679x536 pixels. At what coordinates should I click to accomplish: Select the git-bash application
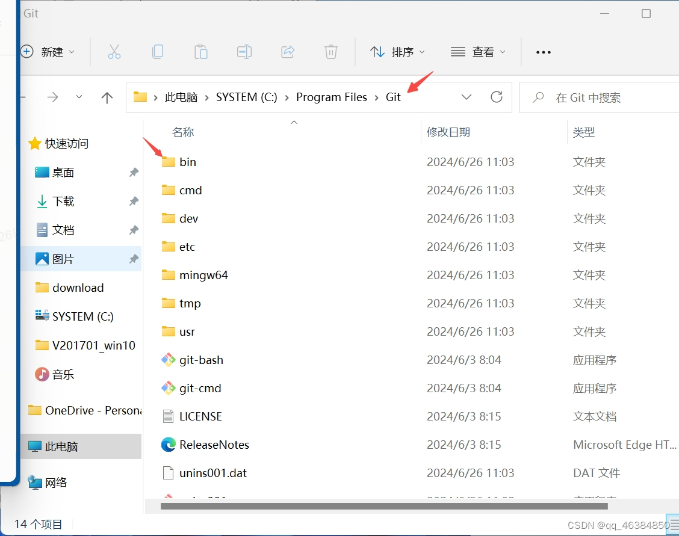202,360
